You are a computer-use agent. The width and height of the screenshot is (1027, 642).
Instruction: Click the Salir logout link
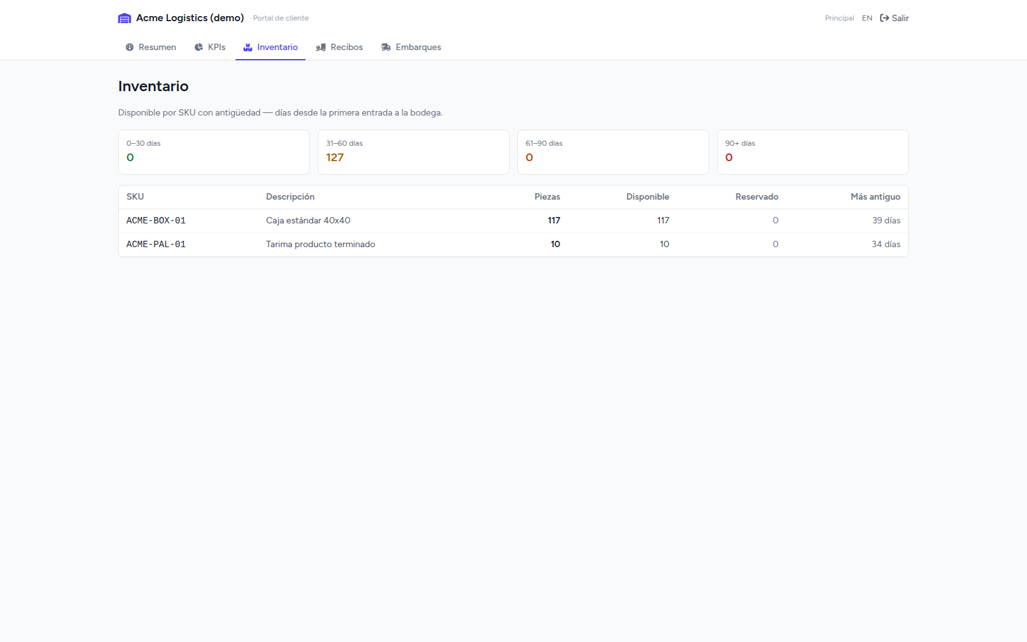(x=894, y=18)
